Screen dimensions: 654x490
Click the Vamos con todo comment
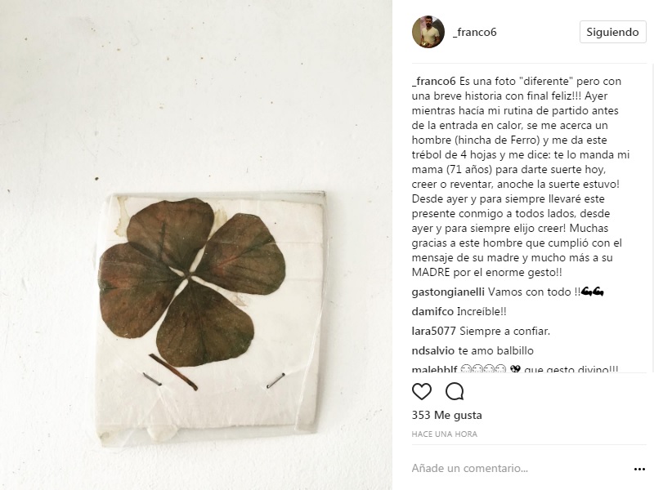pyautogui.click(x=545, y=292)
